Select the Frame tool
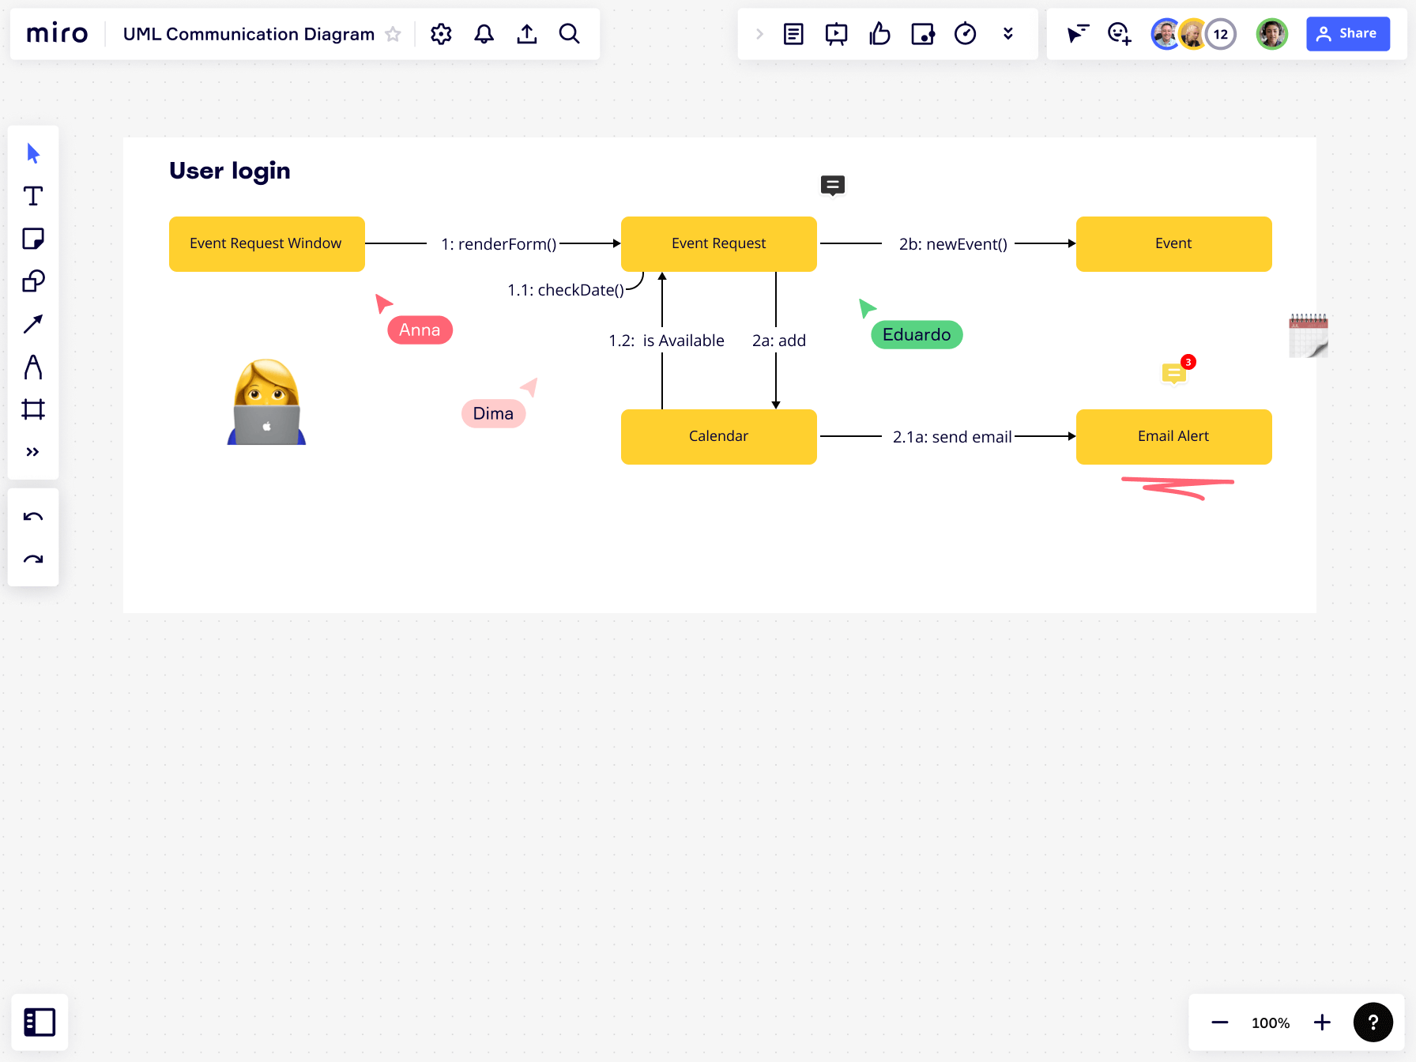 tap(33, 409)
